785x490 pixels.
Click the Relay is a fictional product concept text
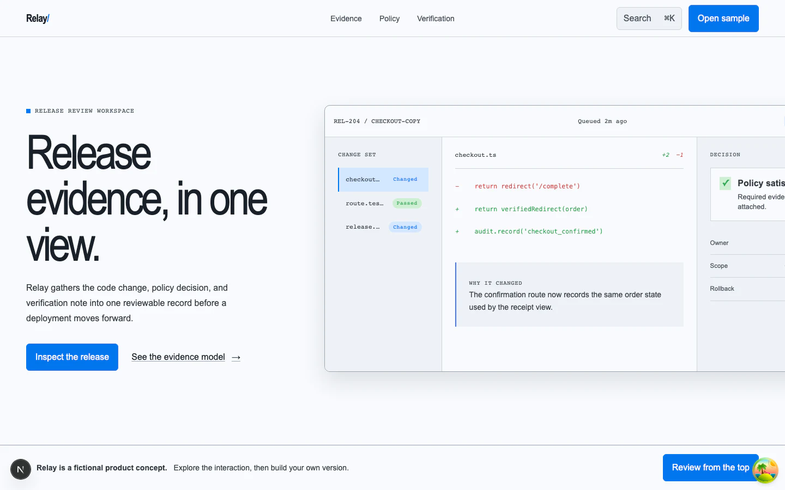102,468
